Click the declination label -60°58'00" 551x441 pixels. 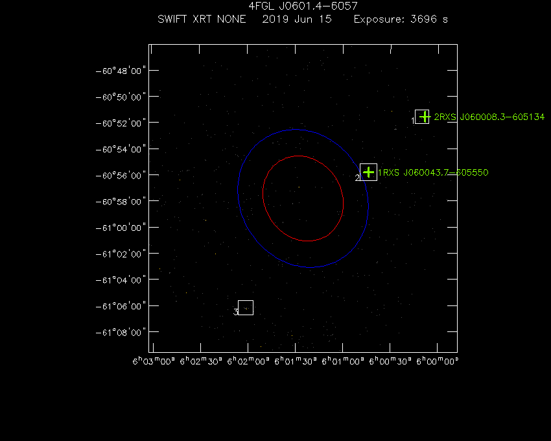pyautogui.click(x=121, y=202)
